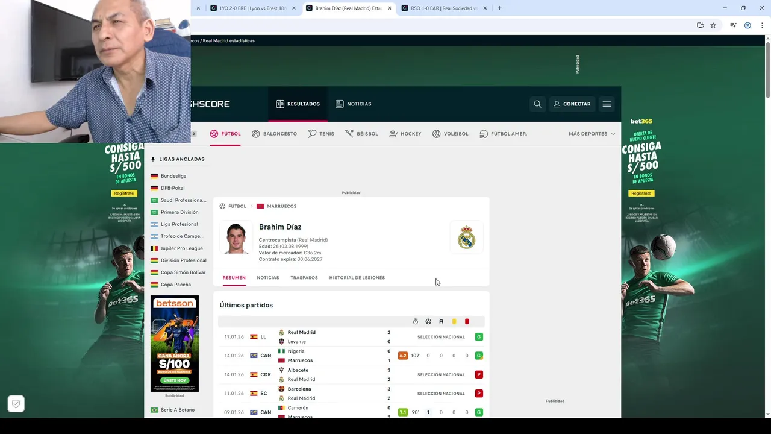Viewport: 771px width, 434px height.
Task: Open Chrome three-dot menu
Action: pos(761,25)
